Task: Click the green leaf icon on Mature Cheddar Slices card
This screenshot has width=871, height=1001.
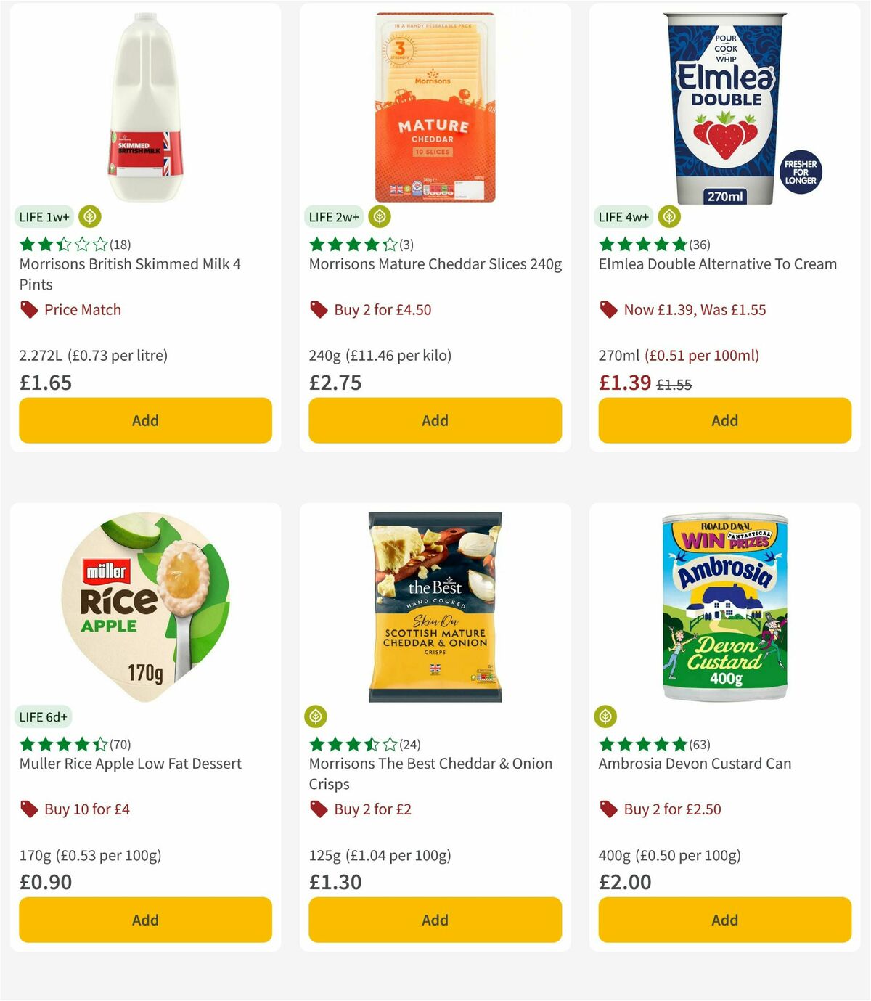Action: point(379,216)
